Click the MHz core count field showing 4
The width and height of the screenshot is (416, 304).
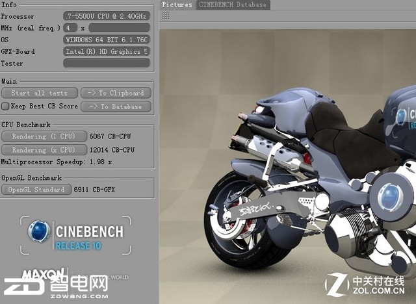70,28
